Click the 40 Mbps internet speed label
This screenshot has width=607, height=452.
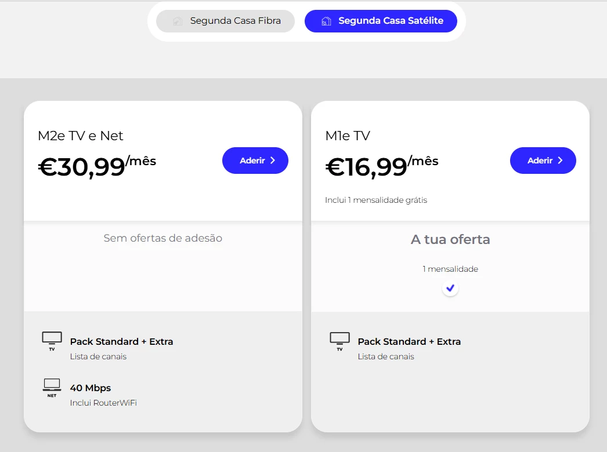[91, 388]
